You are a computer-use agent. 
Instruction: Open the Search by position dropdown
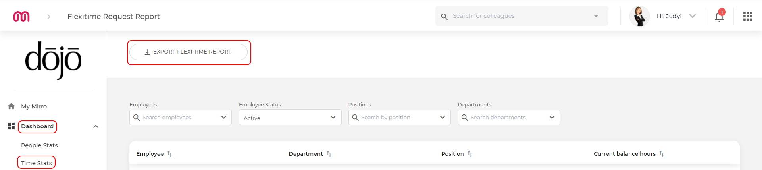tap(399, 118)
